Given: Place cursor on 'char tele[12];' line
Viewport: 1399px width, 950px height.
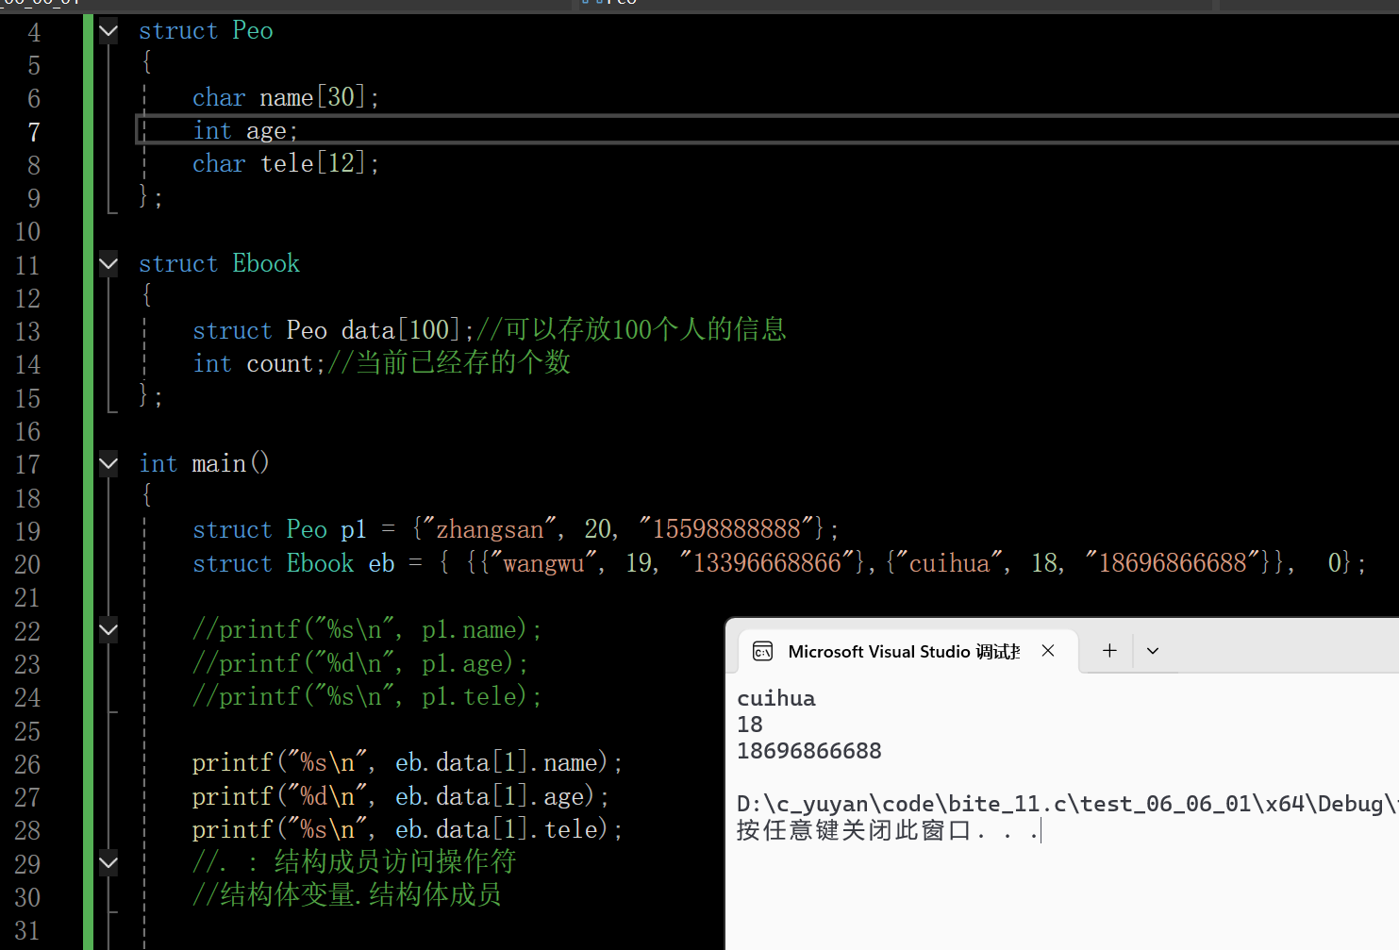Looking at the screenshot, I should click(x=285, y=164).
